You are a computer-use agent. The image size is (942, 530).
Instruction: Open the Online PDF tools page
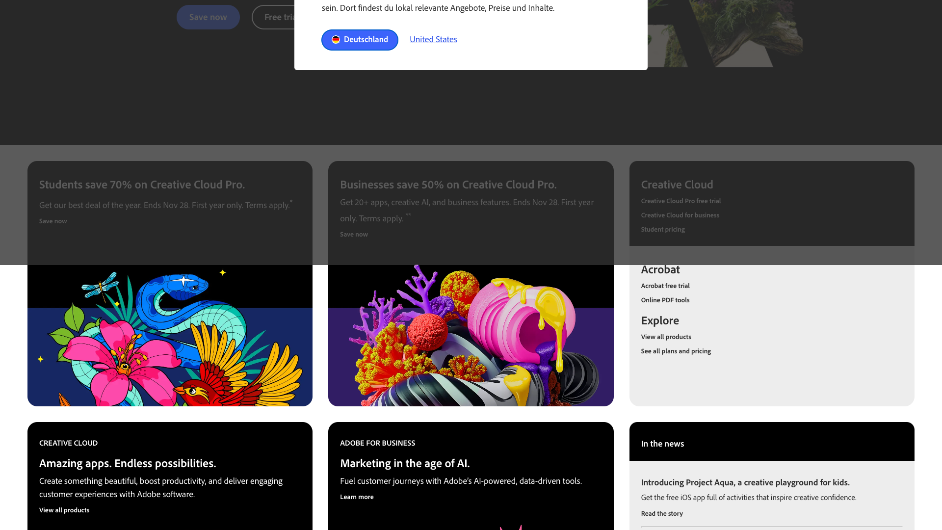665,300
